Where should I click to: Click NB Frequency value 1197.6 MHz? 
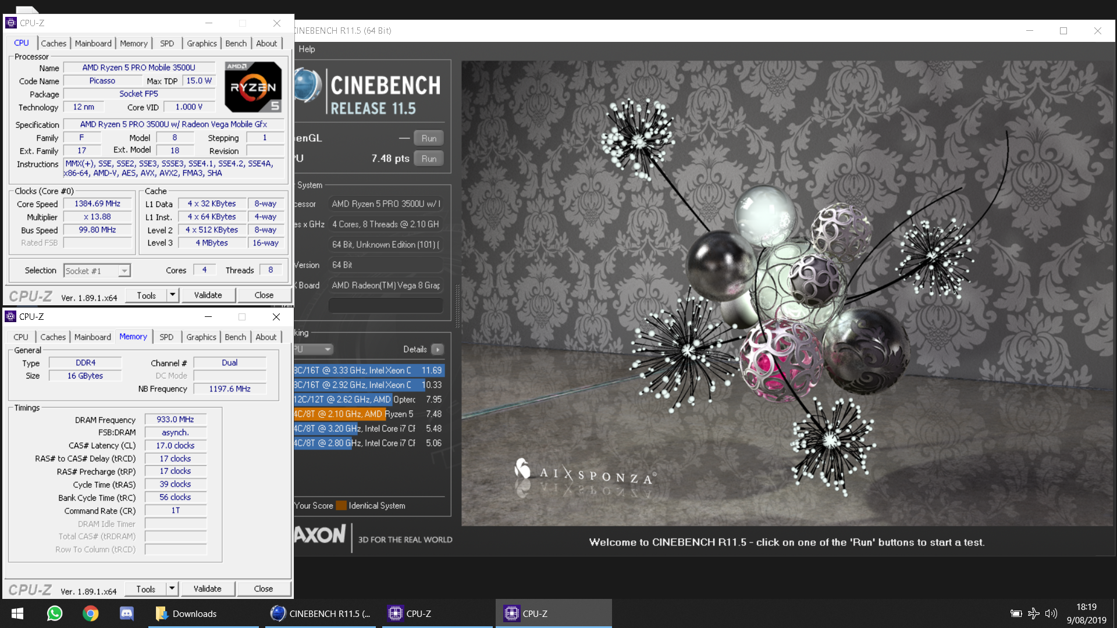point(230,389)
